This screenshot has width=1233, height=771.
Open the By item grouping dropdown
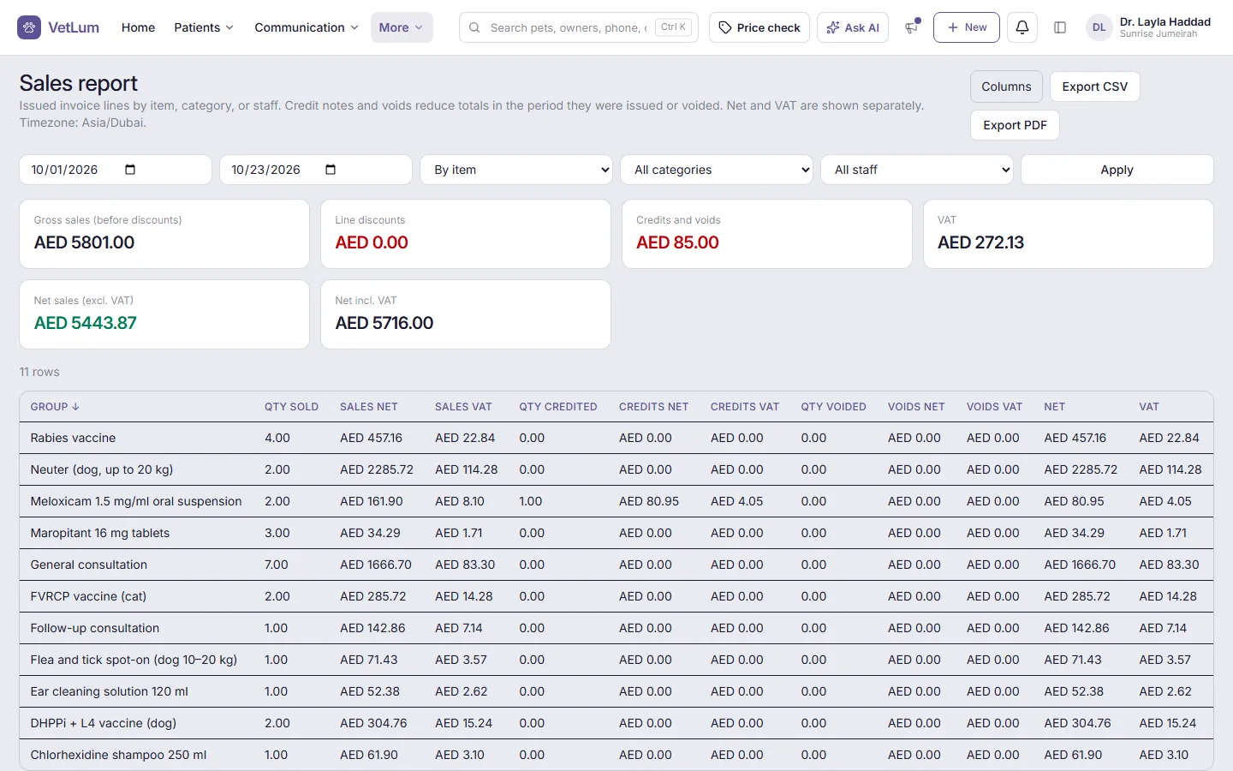pyautogui.click(x=516, y=170)
